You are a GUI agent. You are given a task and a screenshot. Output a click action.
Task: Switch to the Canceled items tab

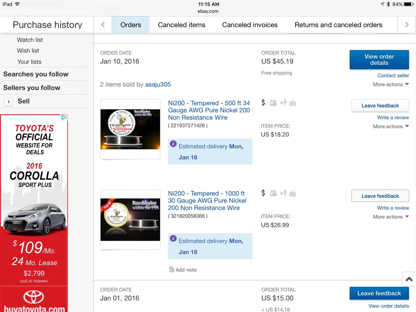181,25
